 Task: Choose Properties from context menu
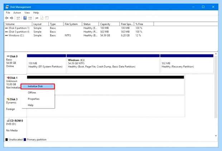(38, 99)
